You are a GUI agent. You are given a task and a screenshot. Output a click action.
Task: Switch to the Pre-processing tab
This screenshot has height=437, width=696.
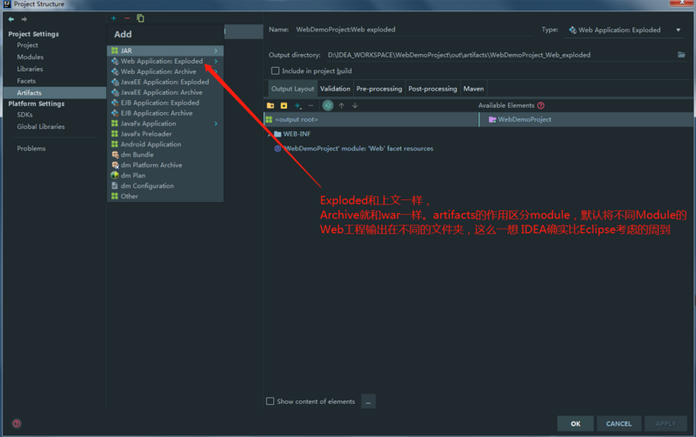coord(379,89)
